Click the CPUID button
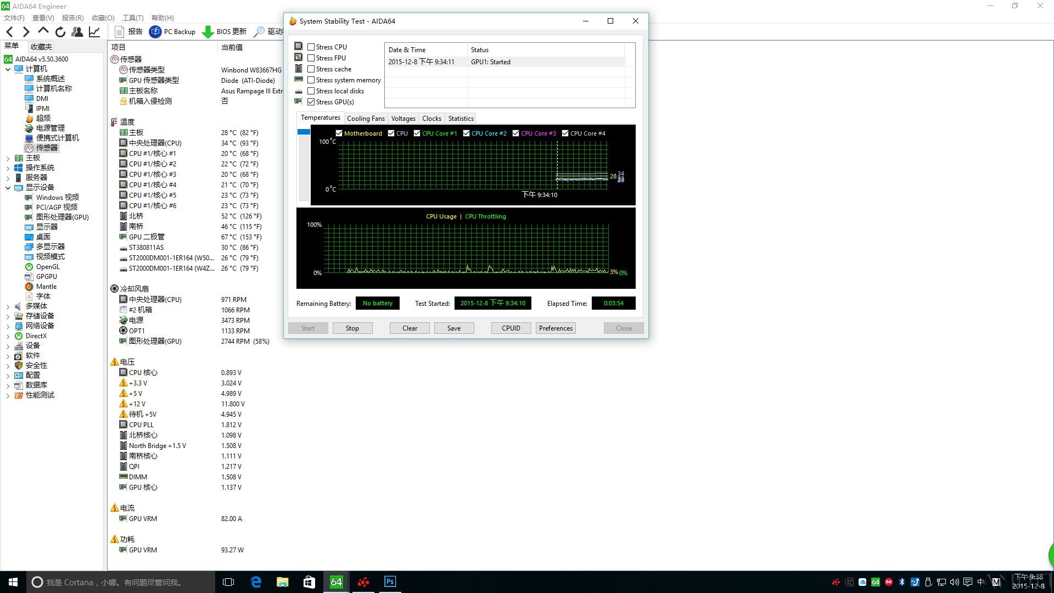This screenshot has height=593, width=1054. (511, 328)
